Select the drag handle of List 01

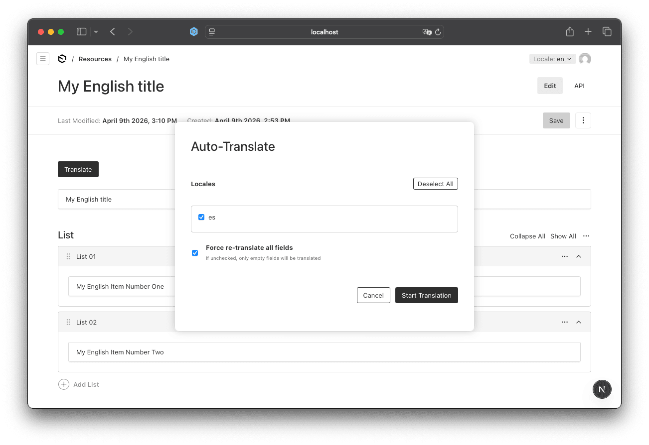(68, 256)
